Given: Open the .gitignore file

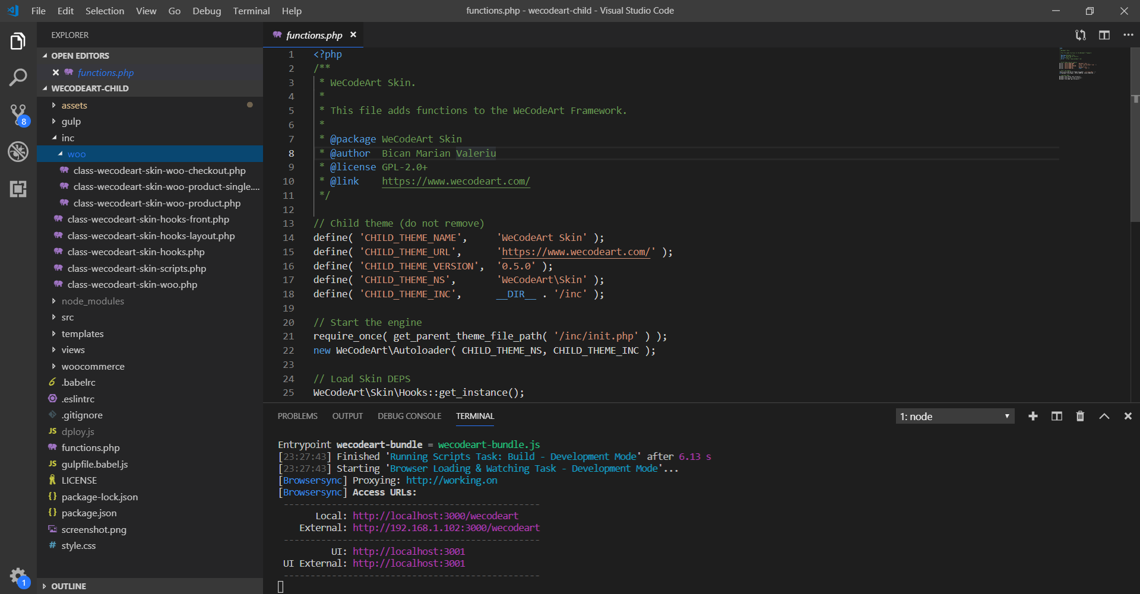Looking at the screenshot, I should [x=150, y=415].
